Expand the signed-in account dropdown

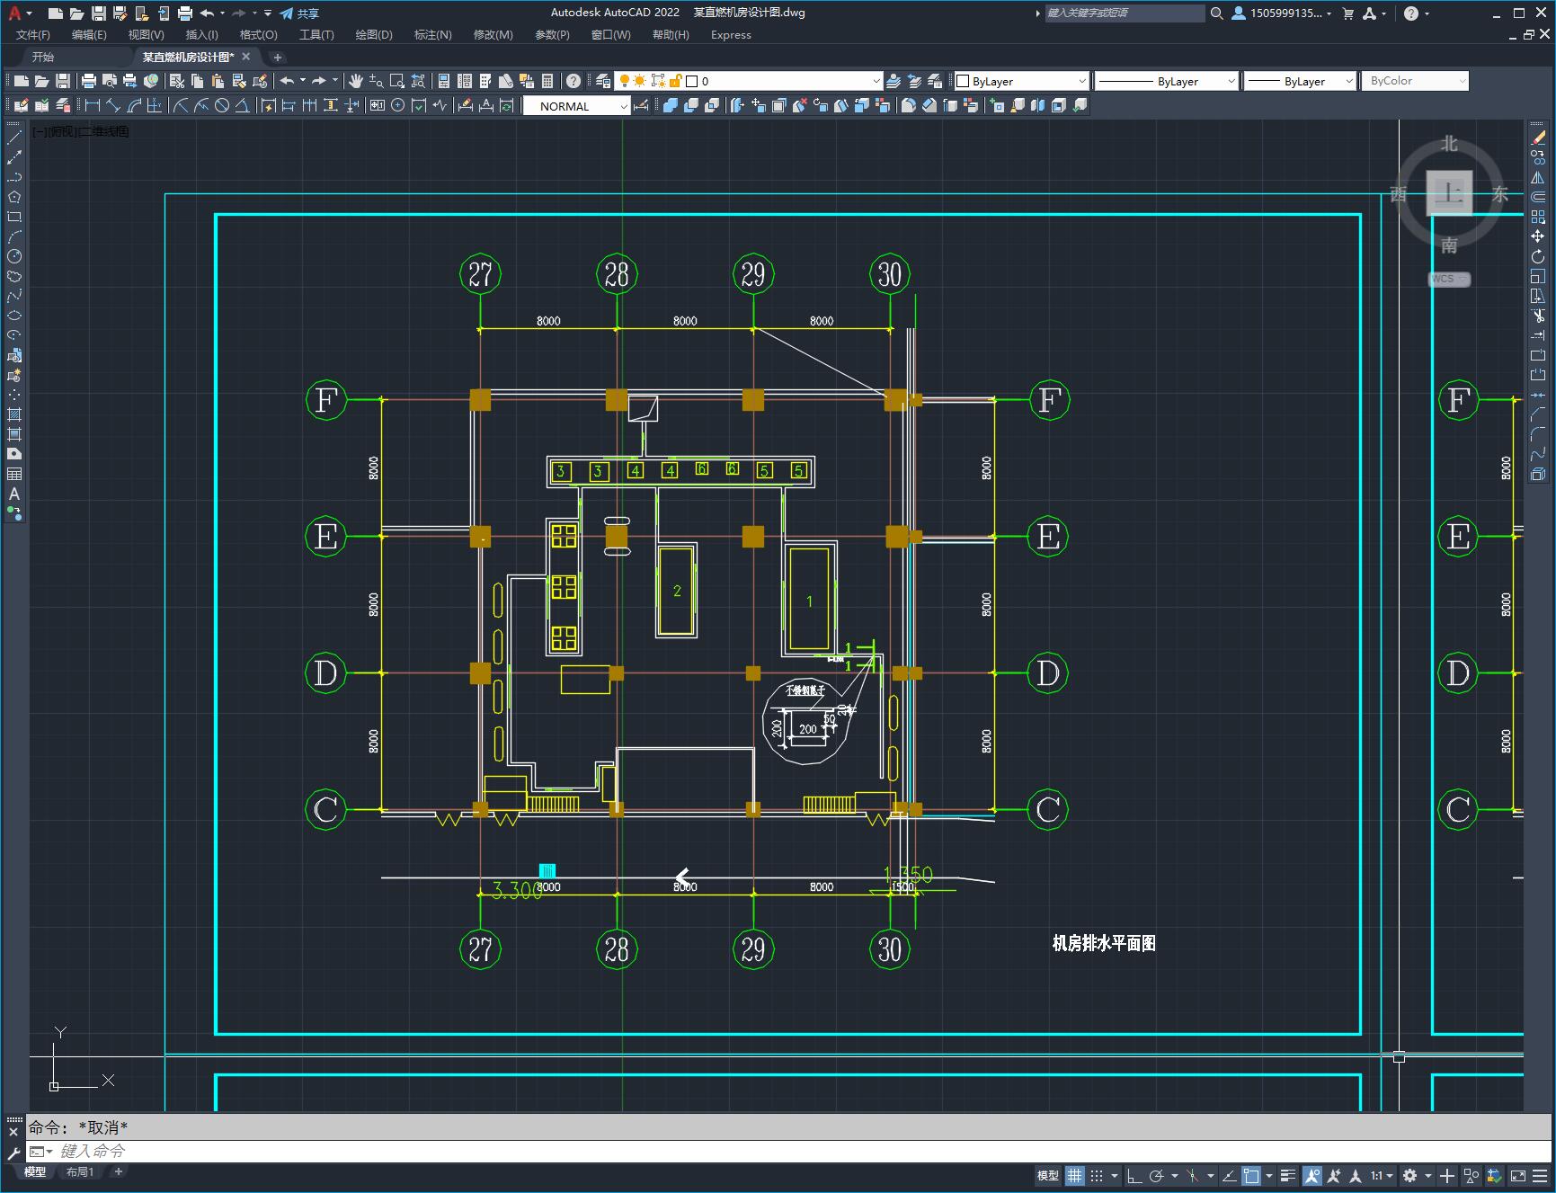tap(1329, 13)
